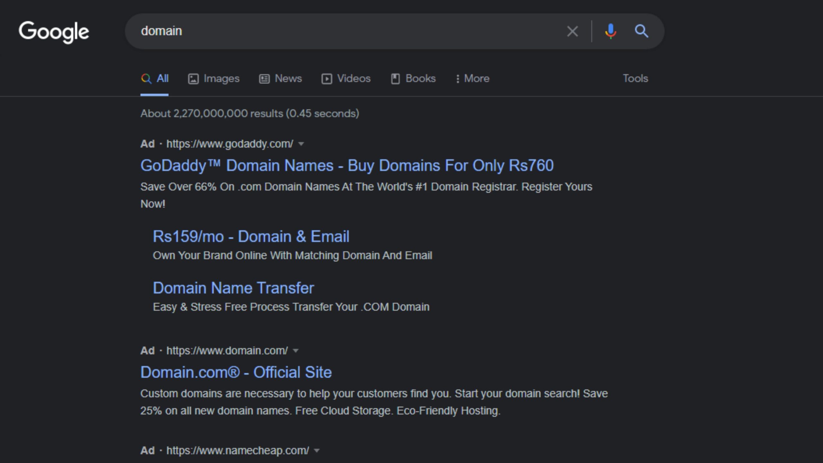The width and height of the screenshot is (823, 463).
Task: Open the More search categories menu
Action: click(473, 78)
